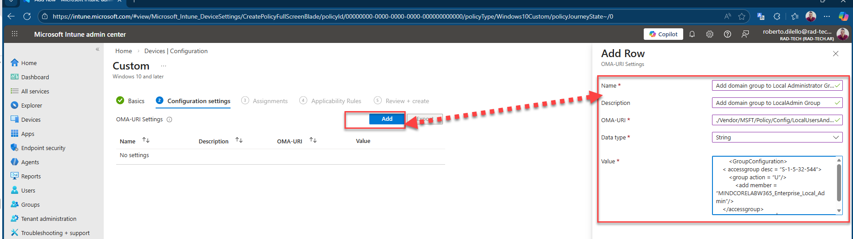Collapse the left navigation sidebar
The height and width of the screenshot is (239, 853).
pyautogui.click(x=98, y=50)
